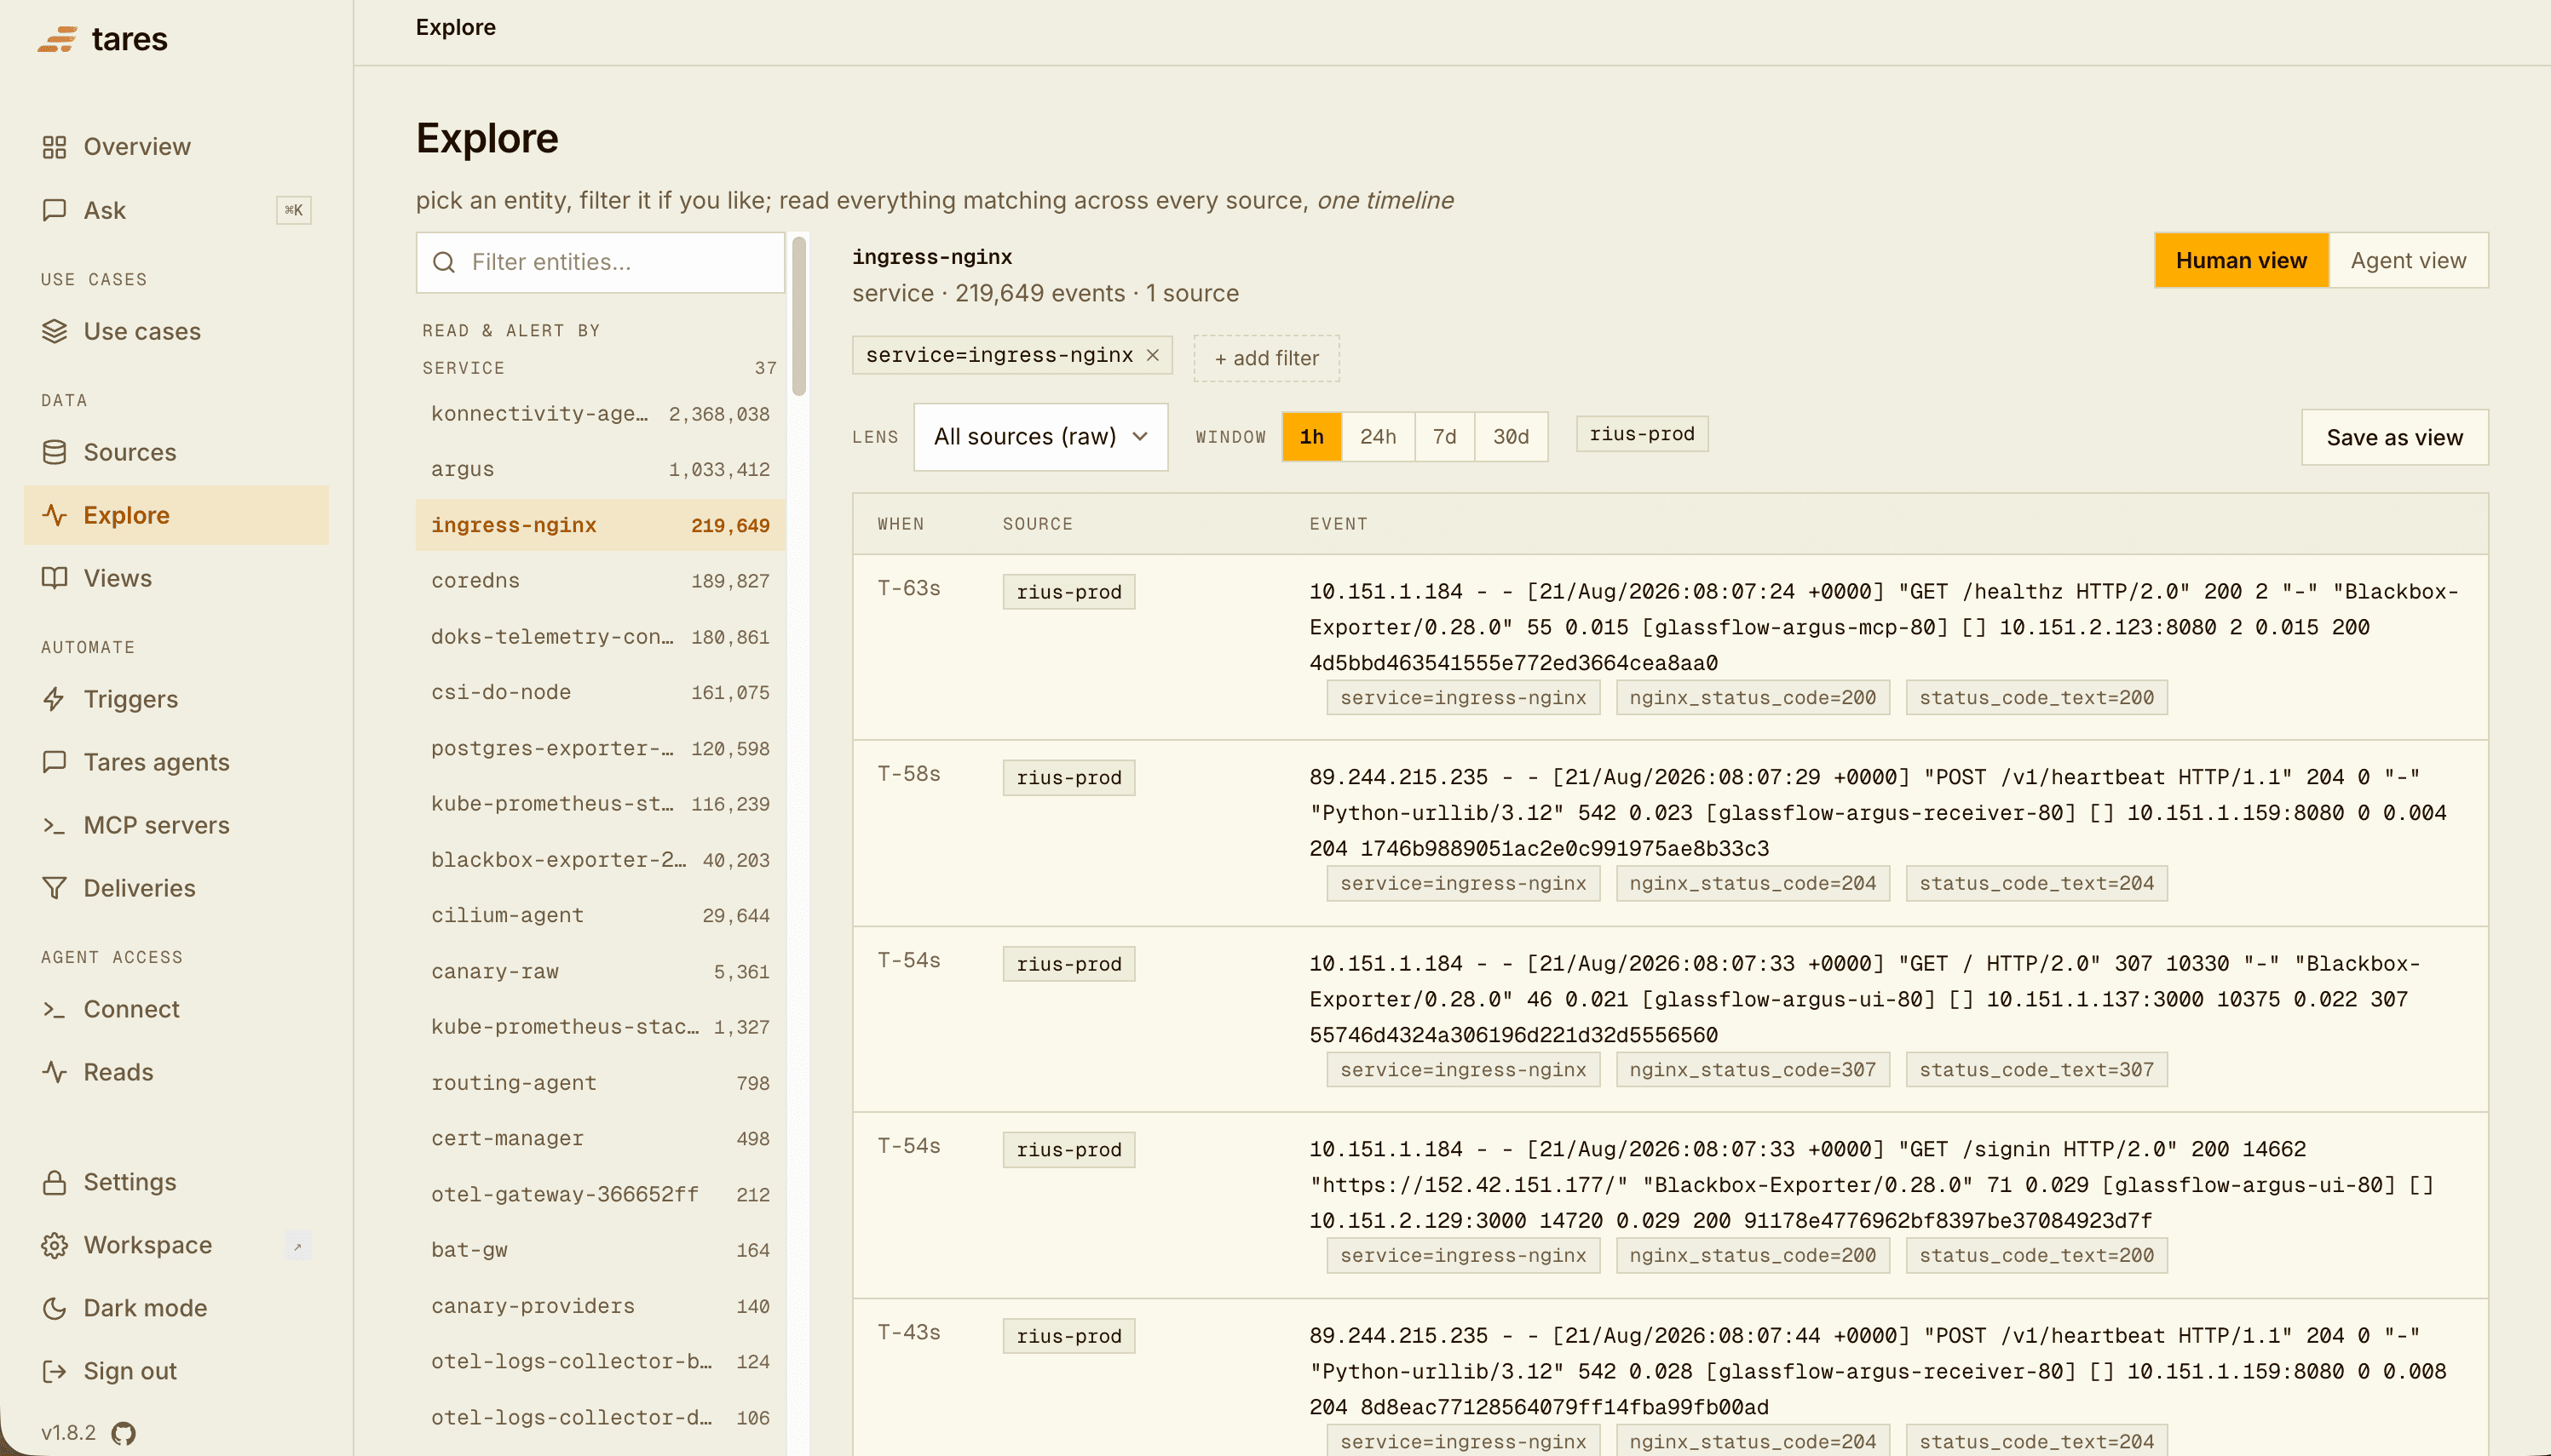Select routing-agent service
The image size is (2551, 1456).
point(600,1083)
